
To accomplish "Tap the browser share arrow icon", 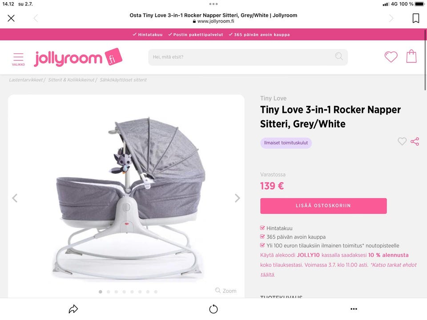I will tap(73, 309).
